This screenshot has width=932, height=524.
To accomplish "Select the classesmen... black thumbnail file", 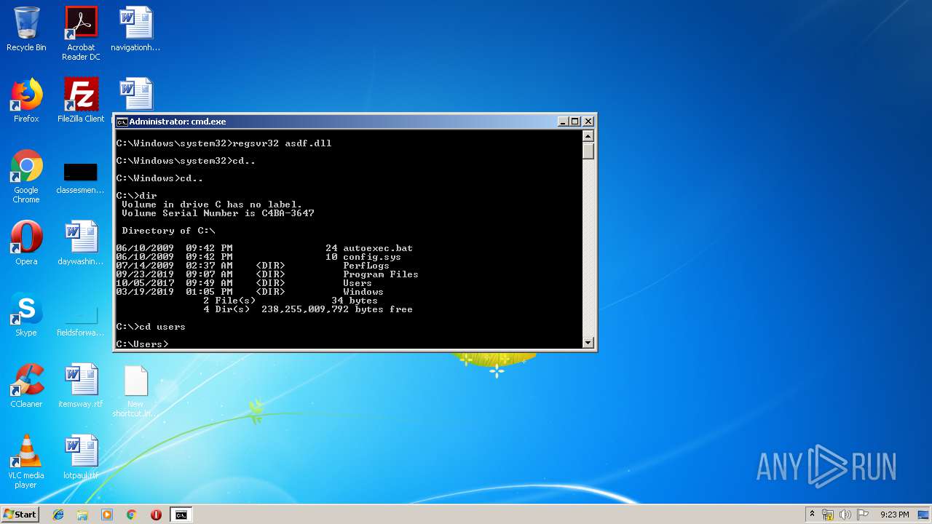I will click(x=81, y=176).
